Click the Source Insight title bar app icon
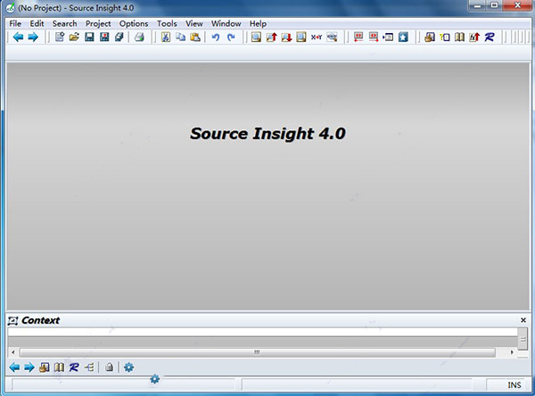The image size is (535, 396). [11, 7]
